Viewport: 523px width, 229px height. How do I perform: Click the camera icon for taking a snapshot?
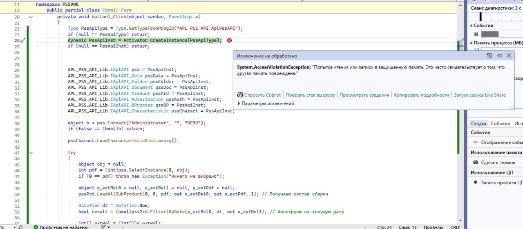pyautogui.click(x=475, y=163)
